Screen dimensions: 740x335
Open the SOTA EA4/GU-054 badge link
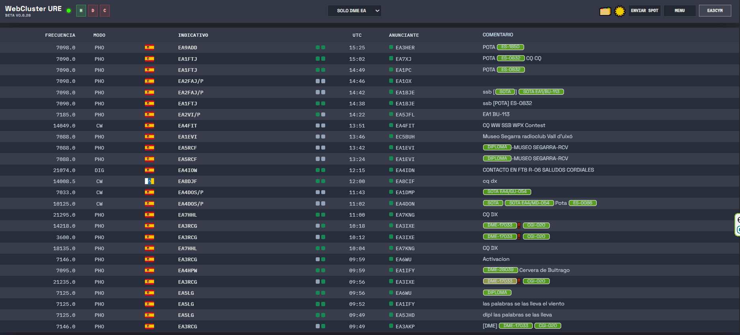[x=507, y=192]
